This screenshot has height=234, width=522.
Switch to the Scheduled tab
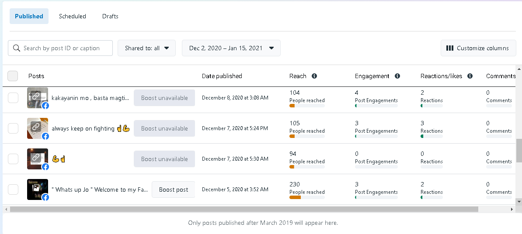point(73,16)
